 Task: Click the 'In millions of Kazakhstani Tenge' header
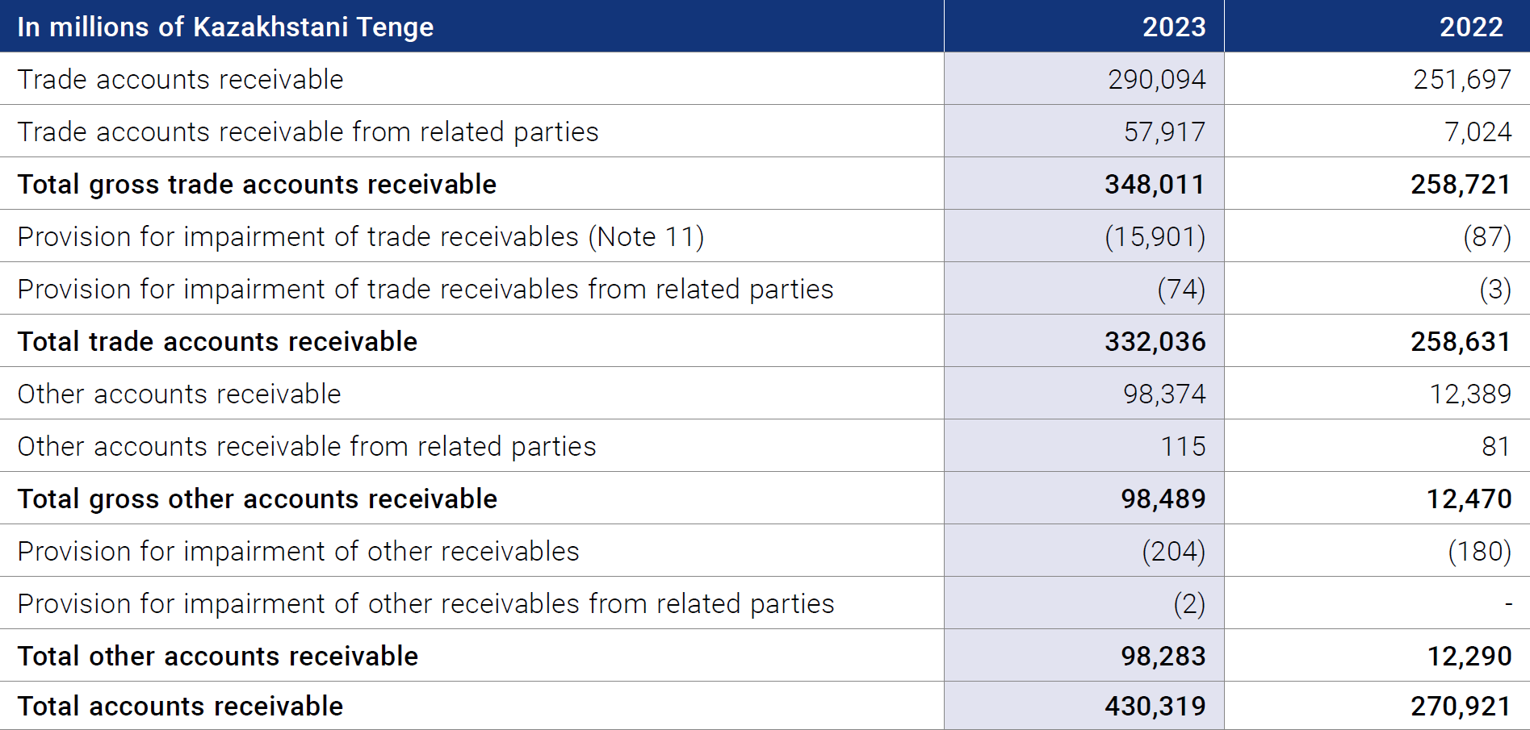(x=225, y=27)
